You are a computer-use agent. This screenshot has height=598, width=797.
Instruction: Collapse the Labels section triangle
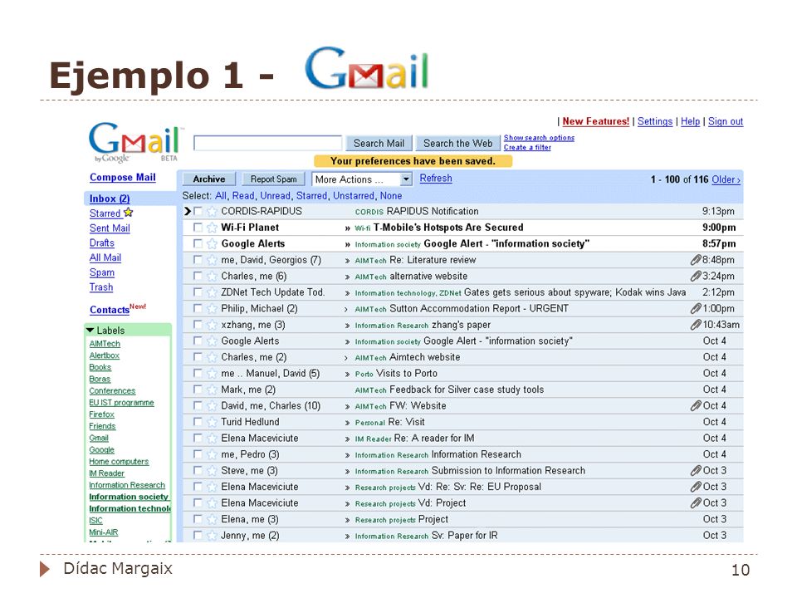(90, 331)
